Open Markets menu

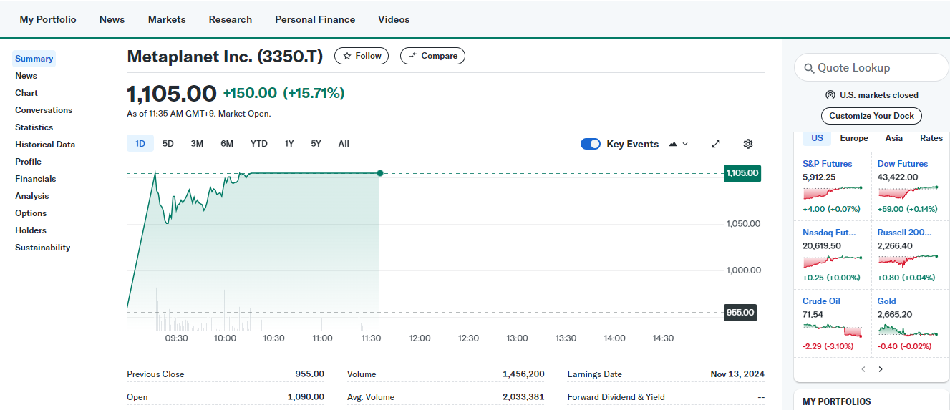tap(167, 19)
